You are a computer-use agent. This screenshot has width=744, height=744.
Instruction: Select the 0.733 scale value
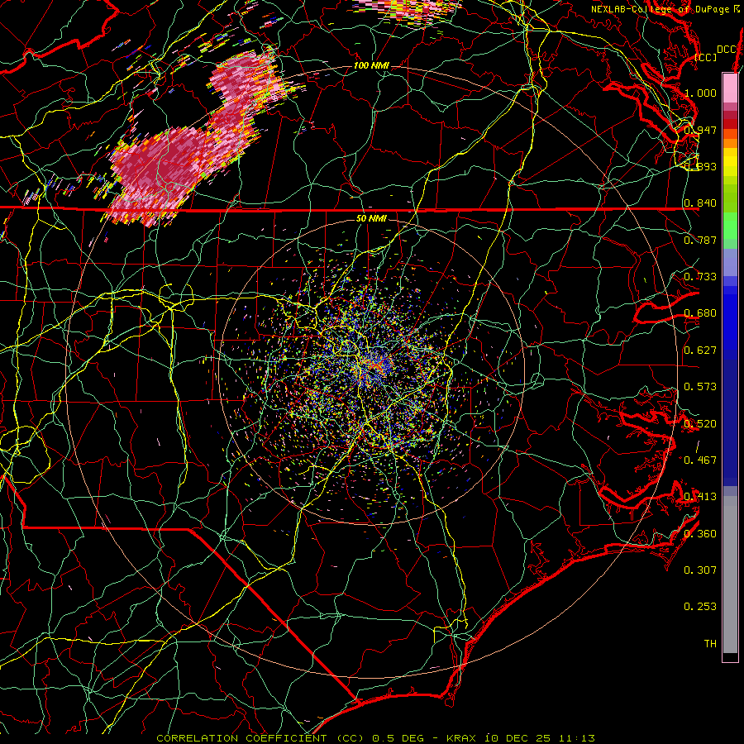(x=700, y=277)
